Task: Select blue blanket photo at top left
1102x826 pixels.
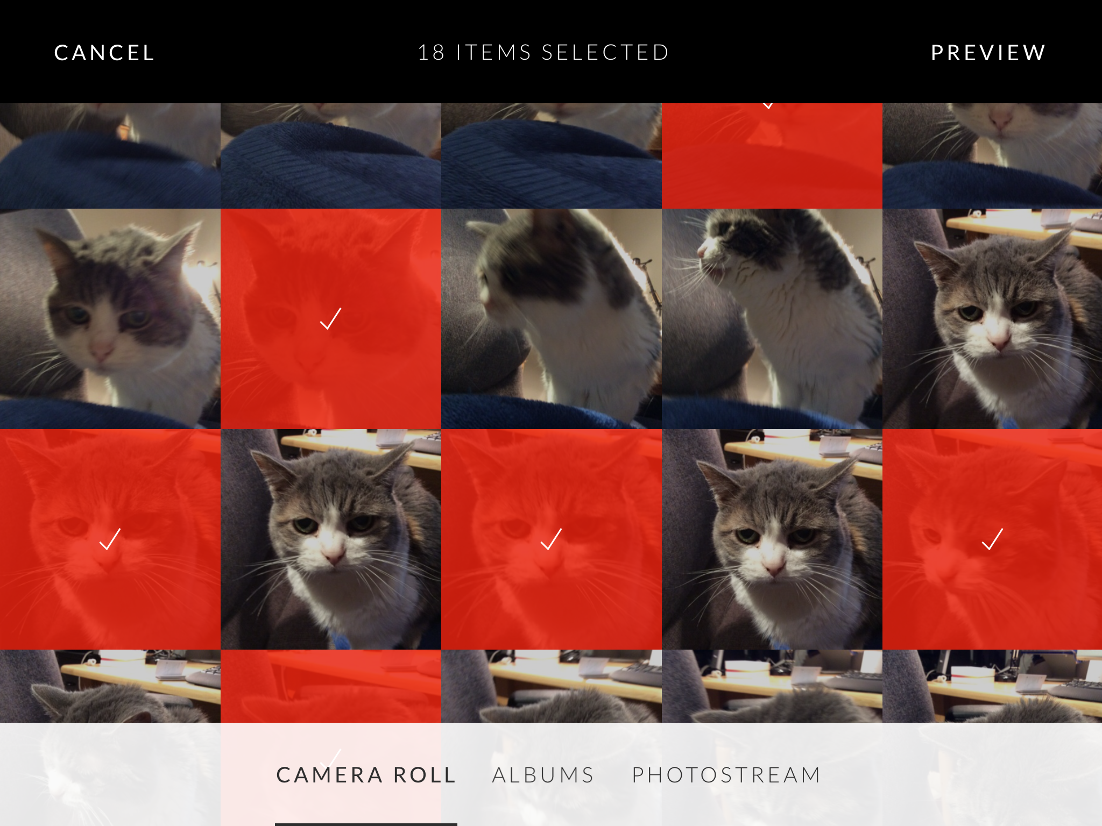Action: tap(110, 156)
